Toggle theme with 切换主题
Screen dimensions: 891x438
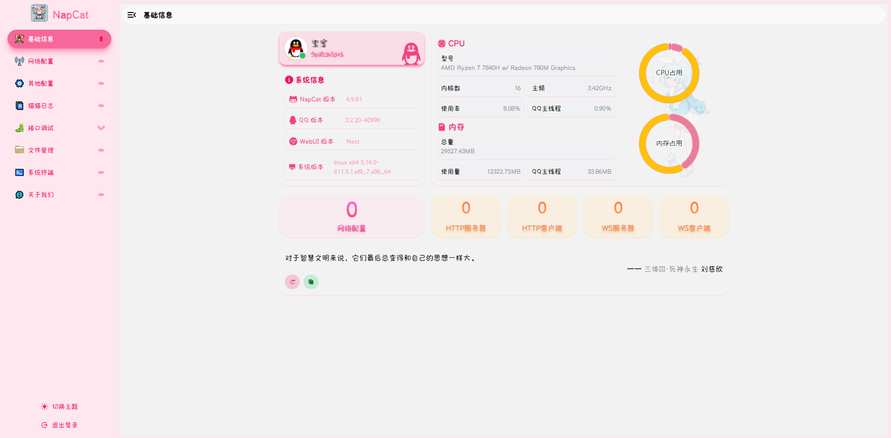pos(59,406)
